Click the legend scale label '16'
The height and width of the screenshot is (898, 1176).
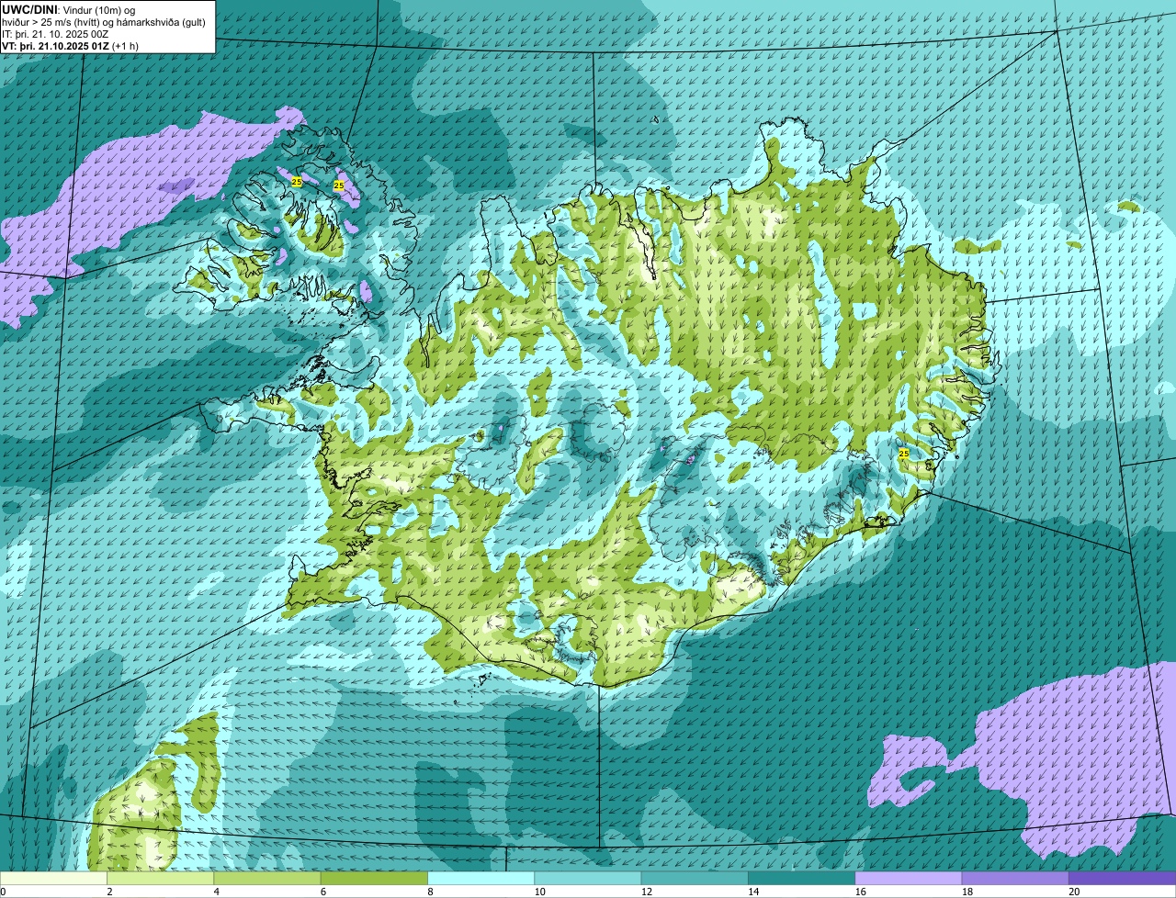860,892
